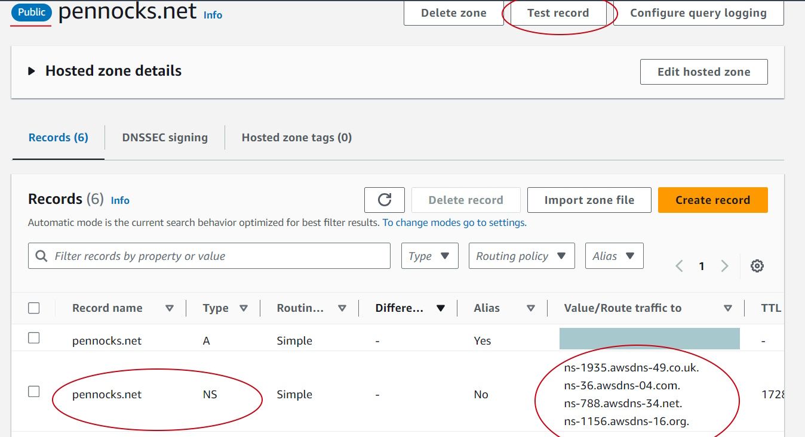Expand Hosted zone details section
Viewport: 805px width, 437px height.
tap(32, 71)
